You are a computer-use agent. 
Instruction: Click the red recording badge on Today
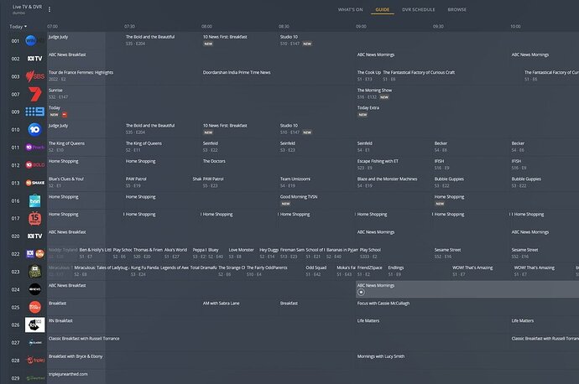(65, 115)
